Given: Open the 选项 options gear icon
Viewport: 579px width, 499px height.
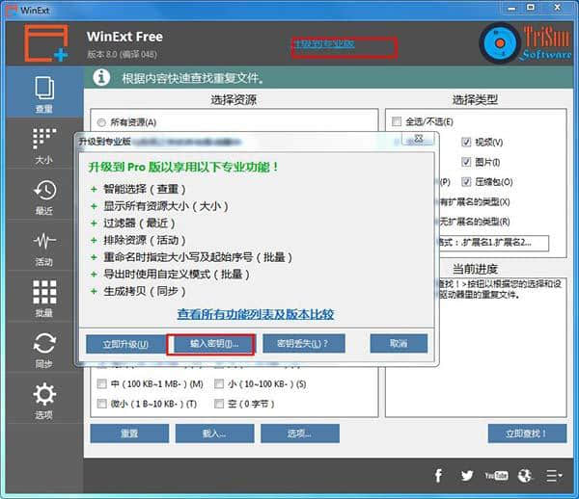Looking at the screenshot, I should (x=43, y=400).
